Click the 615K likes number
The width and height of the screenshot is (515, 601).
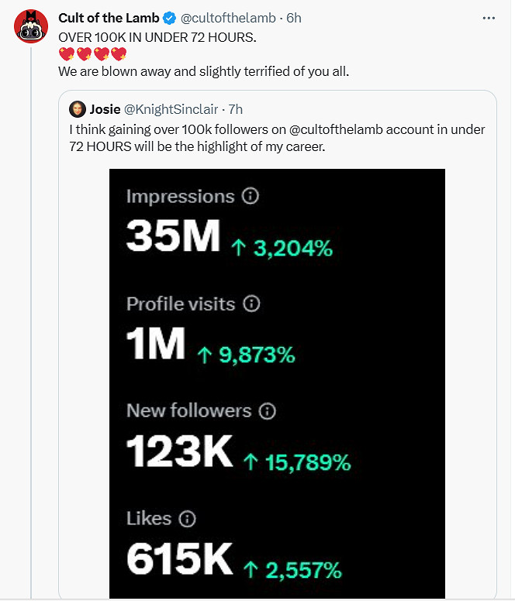pyautogui.click(x=180, y=559)
